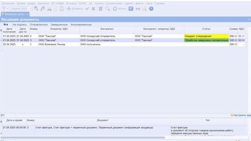Click the magnifying glass search icon
Screen dimensions: 251x141
click(x=107, y=9)
